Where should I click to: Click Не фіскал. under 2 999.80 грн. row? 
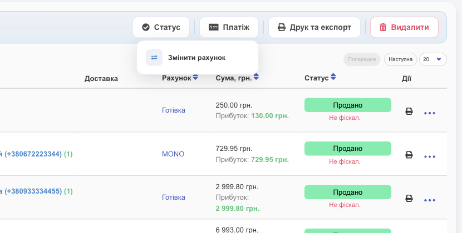pos(345,205)
